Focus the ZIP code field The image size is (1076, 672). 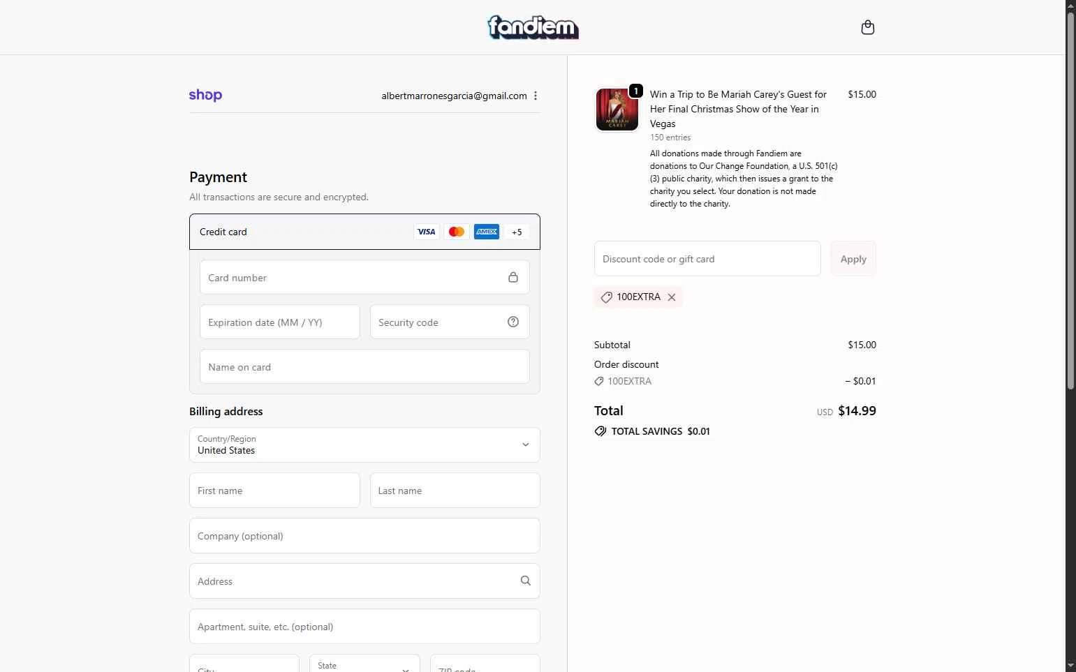(x=485, y=663)
